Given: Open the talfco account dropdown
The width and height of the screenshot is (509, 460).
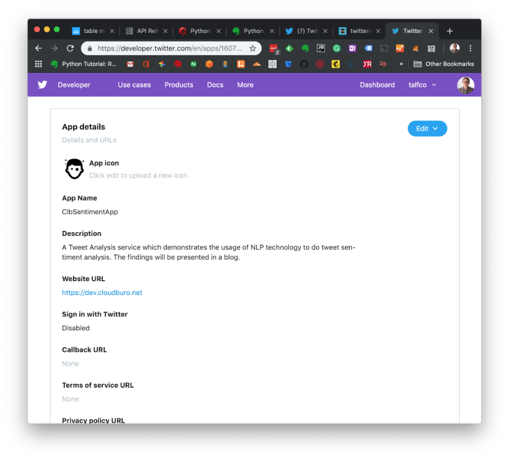Looking at the screenshot, I should (x=422, y=85).
